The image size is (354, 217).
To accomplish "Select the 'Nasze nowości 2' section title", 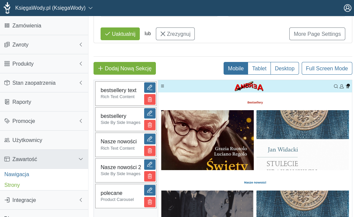I will tap(121, 167).
